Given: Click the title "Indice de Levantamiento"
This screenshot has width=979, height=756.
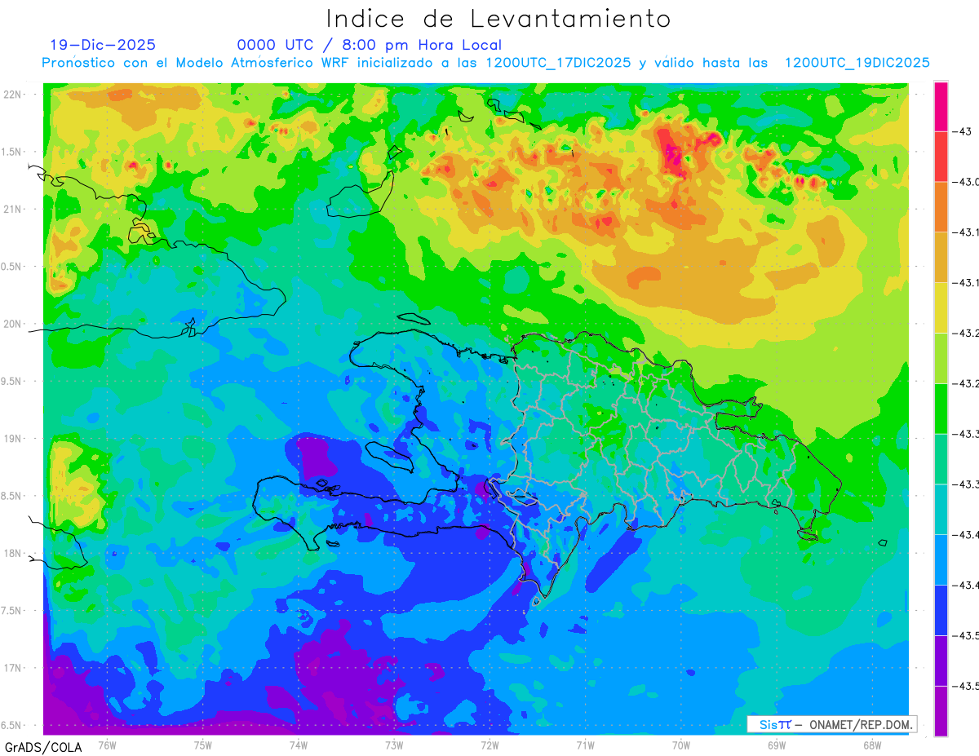Looking at the screenshot, I should pos(498,18).
